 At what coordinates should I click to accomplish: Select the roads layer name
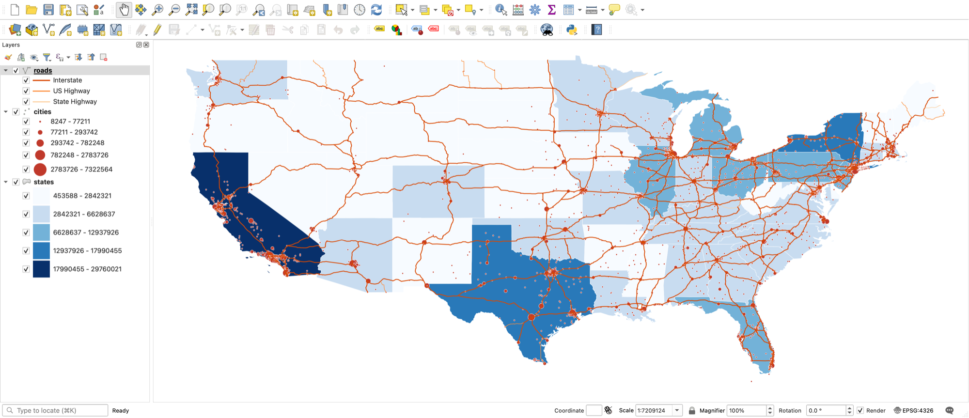43,71
